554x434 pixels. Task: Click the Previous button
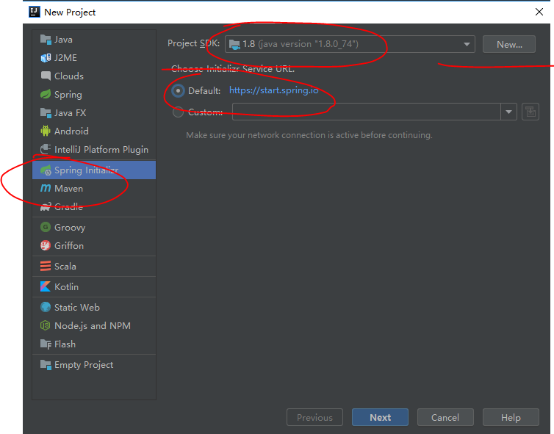[314, 417]
